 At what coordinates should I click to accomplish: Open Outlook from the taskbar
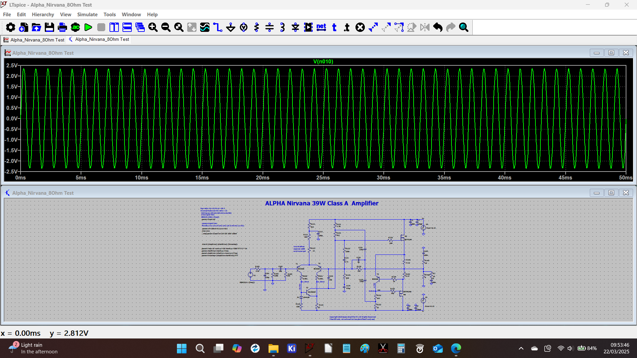tap(438, 348)
